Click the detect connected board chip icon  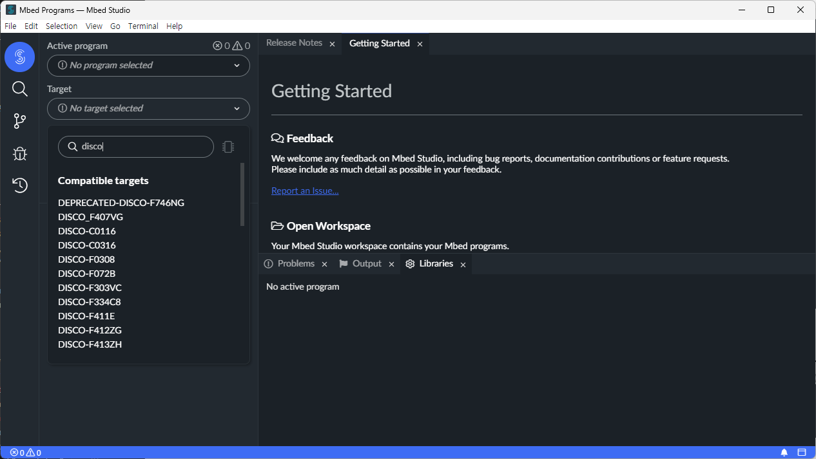(228, 147)
